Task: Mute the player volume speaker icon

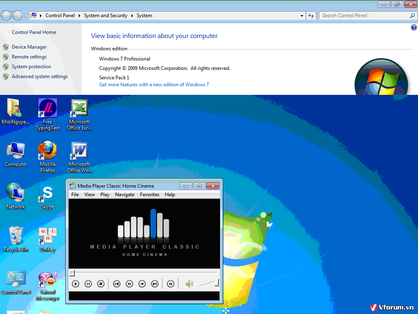Action: (189, 284)
